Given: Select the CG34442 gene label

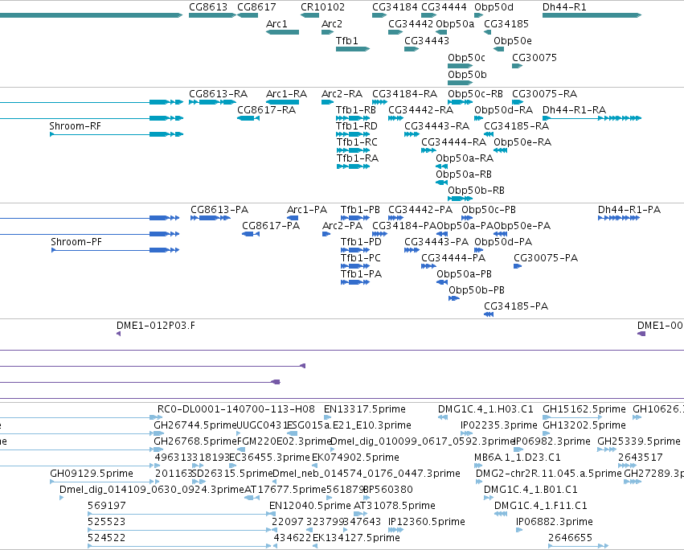Looking at the screenshot, I should (411, 24).
